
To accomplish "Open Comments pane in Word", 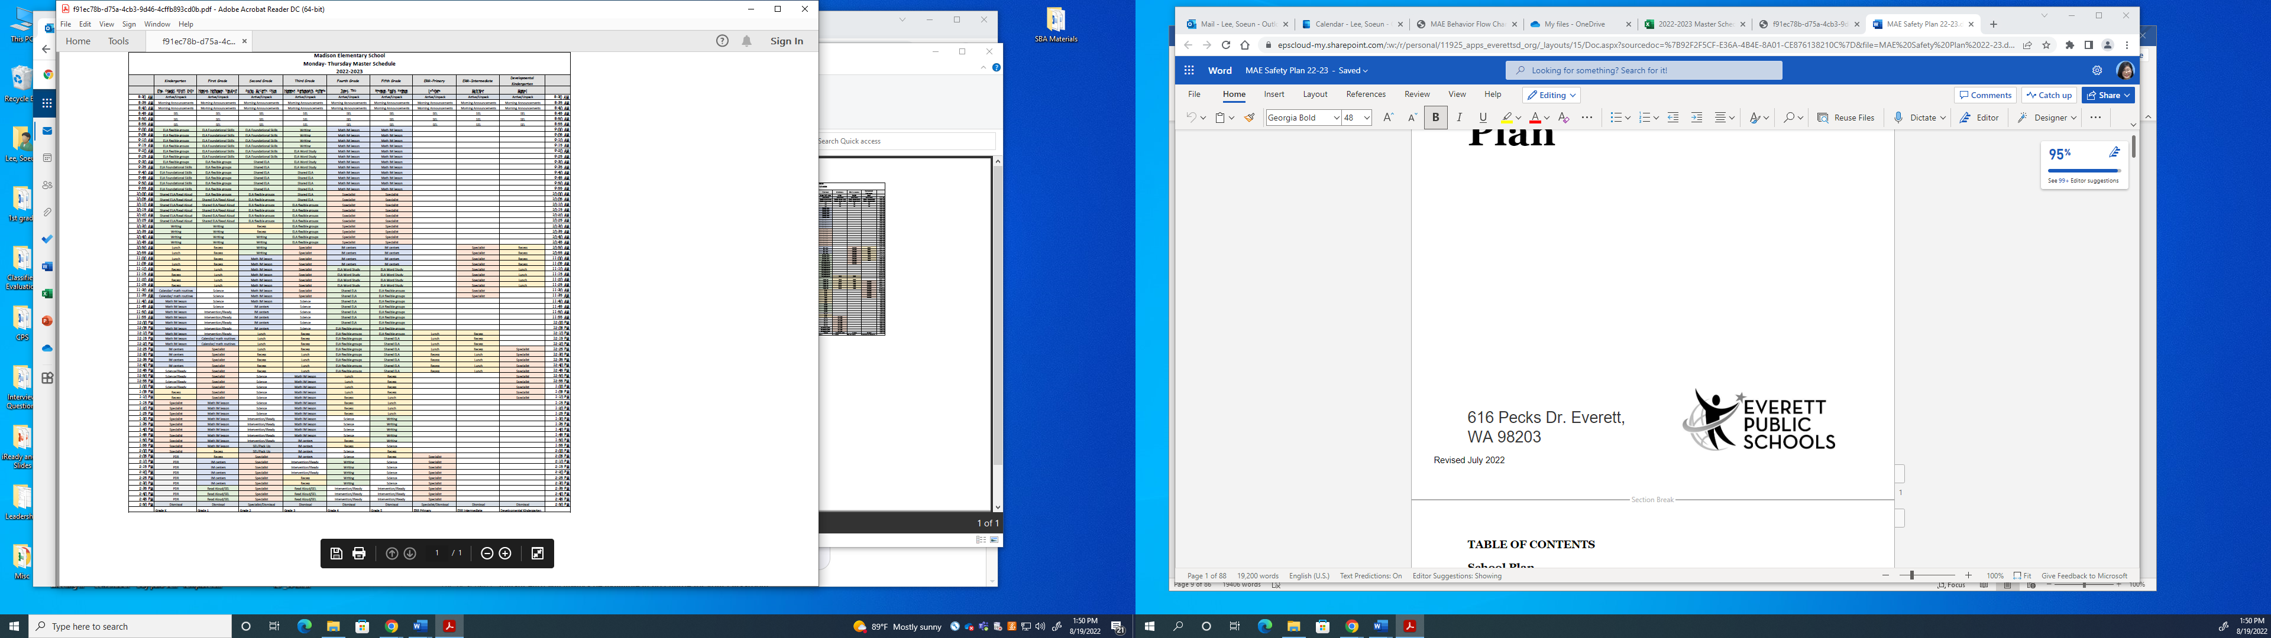I will (1985, 95).
